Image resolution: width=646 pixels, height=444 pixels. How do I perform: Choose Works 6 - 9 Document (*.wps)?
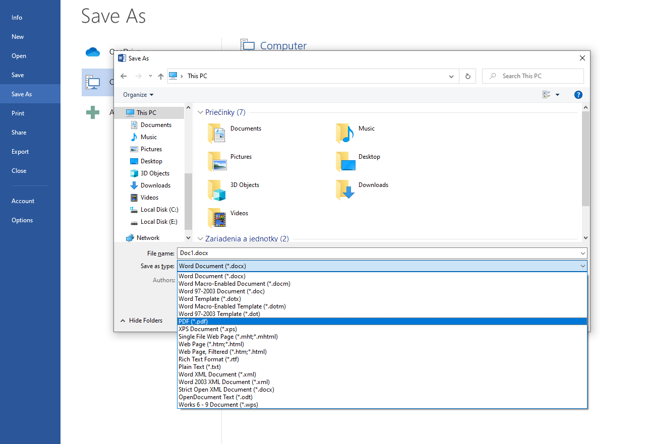pyautogui.click(x=382, y=405)
